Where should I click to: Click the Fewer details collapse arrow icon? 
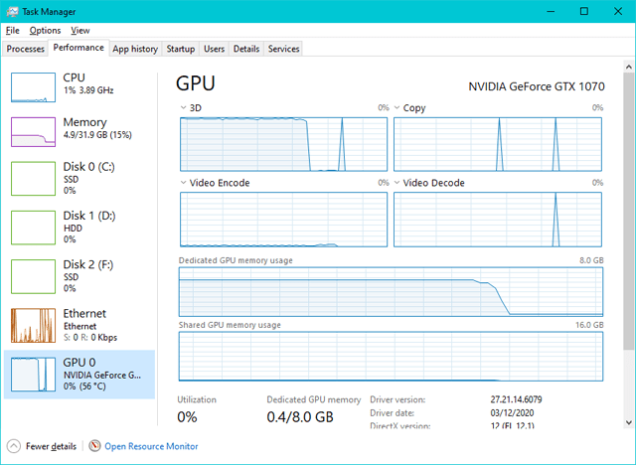coord(13,446)
